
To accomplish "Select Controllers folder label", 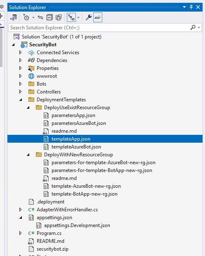I will coord(49,92).
